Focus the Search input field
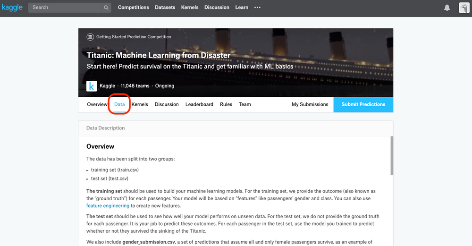The height and width of the screenshot is (246, 472). (x=65, y=8)
